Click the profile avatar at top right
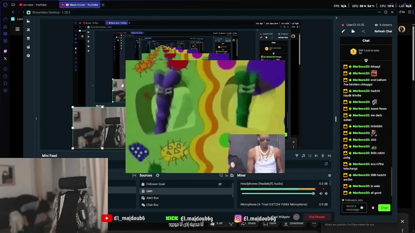Screen dimensions: 415x233 [x=402, y=29]
